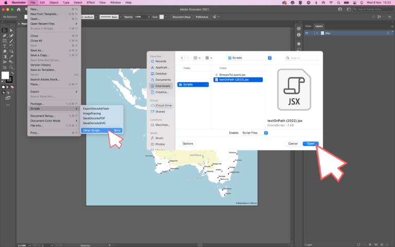The height and width of the screenshot is (247, 395).
Task: Click Document Setup button
Action: [x=182, y=17]
